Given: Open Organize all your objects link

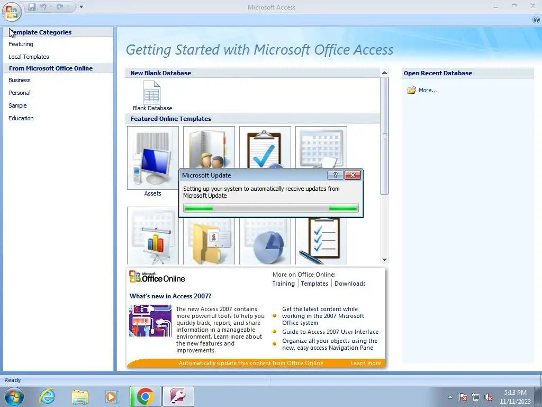Looking at the screenshot, I should (330, 344).
